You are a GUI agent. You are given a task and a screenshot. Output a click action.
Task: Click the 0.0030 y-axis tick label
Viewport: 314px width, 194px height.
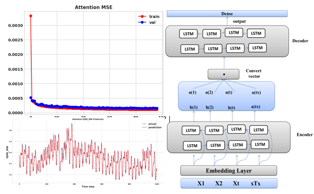tap(15, 26)
